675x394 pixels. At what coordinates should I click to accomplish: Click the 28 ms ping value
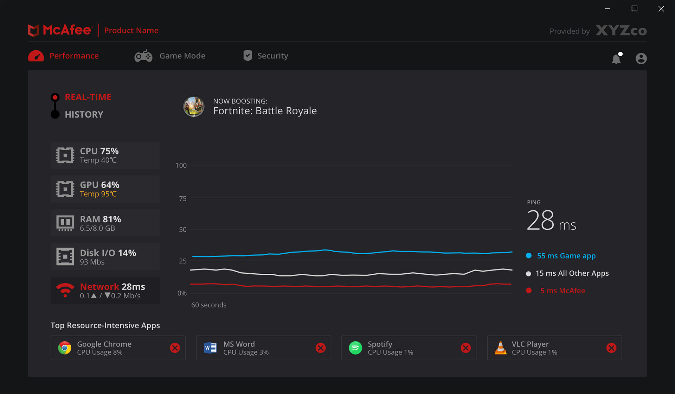click(551, 221)
